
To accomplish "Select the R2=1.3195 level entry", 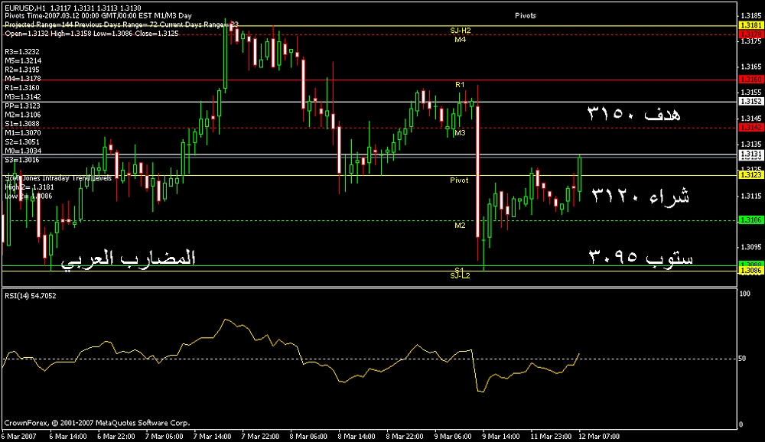I will coord(22,70).
